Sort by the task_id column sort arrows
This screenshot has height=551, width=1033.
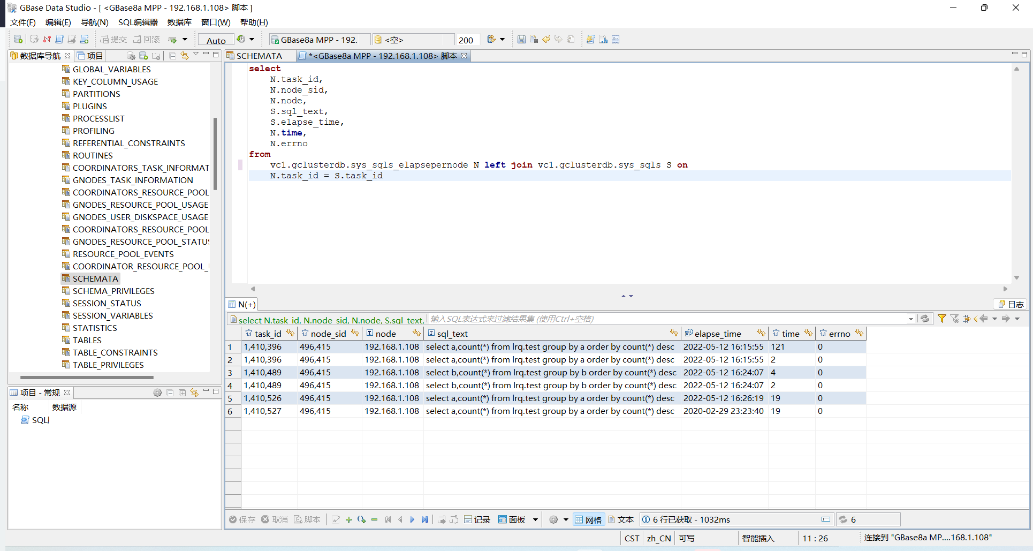[x=290, y=333]
